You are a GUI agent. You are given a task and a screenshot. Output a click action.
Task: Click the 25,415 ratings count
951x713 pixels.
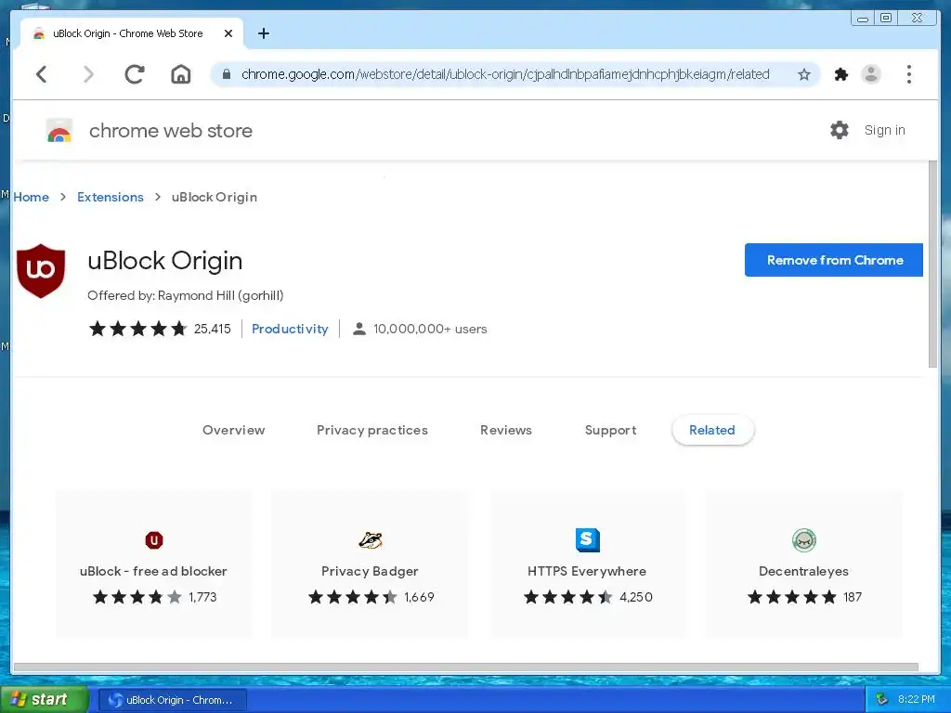[213, 329]
